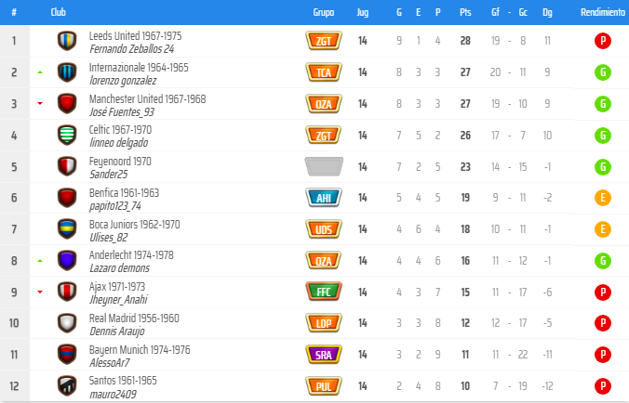Select the SRA purple group badge

click(x=324, y=355)
